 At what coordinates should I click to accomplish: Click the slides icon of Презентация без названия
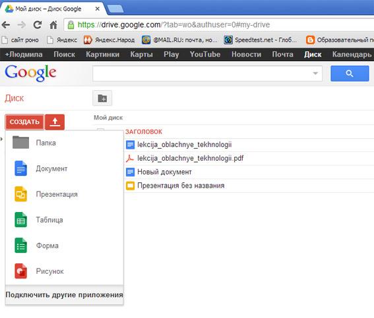pos(130,186)
